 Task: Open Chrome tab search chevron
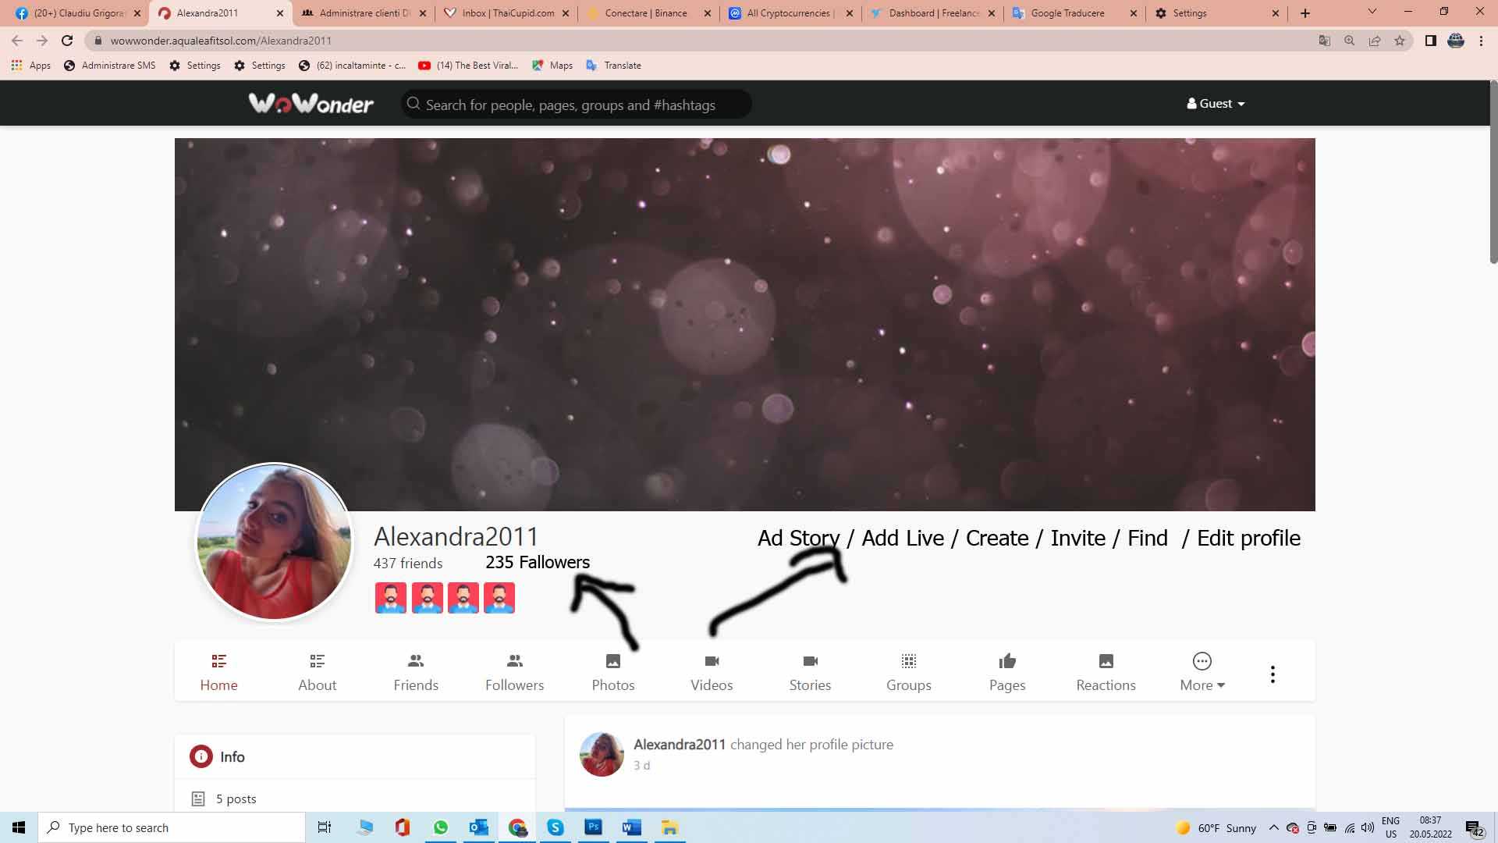pyautogui.click(x=1372, y=12)
